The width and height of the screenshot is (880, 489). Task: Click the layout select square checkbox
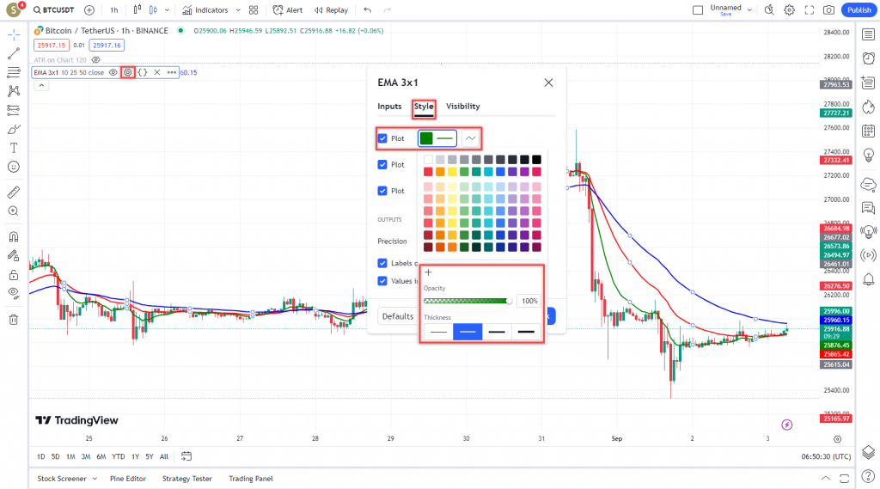click(x=698, y=10)
